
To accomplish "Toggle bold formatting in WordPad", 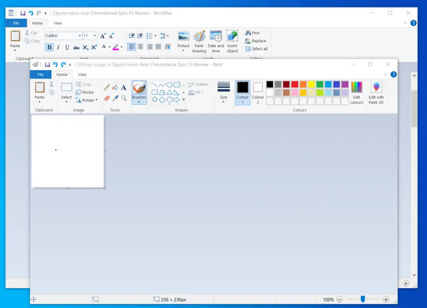I will 49,47.
